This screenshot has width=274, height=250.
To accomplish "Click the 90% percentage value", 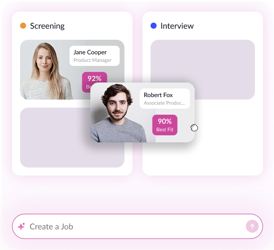I will pos(165,121).
